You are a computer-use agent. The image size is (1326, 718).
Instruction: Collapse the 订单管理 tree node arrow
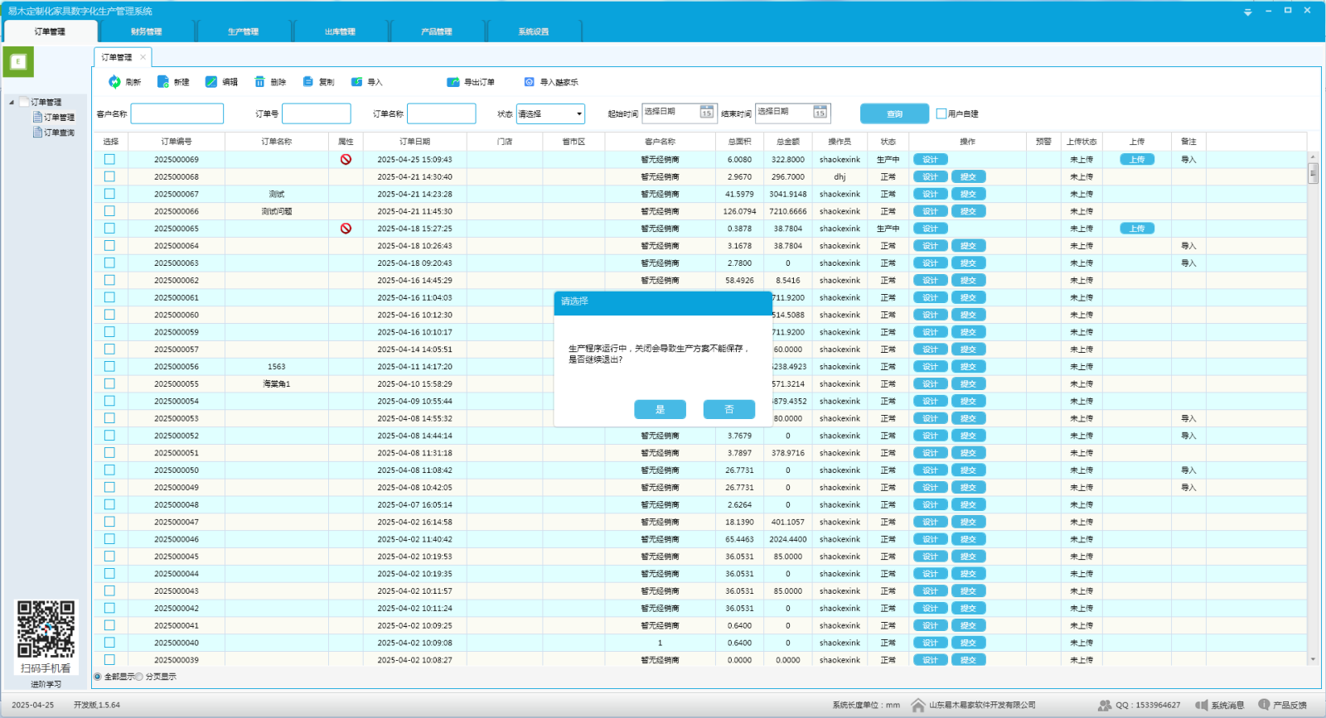coord(12,102)
